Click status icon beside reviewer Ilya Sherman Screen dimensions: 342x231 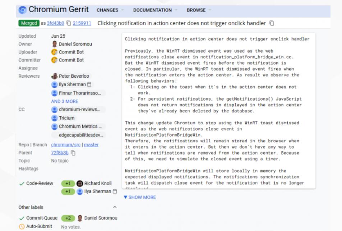pos(89,84)
